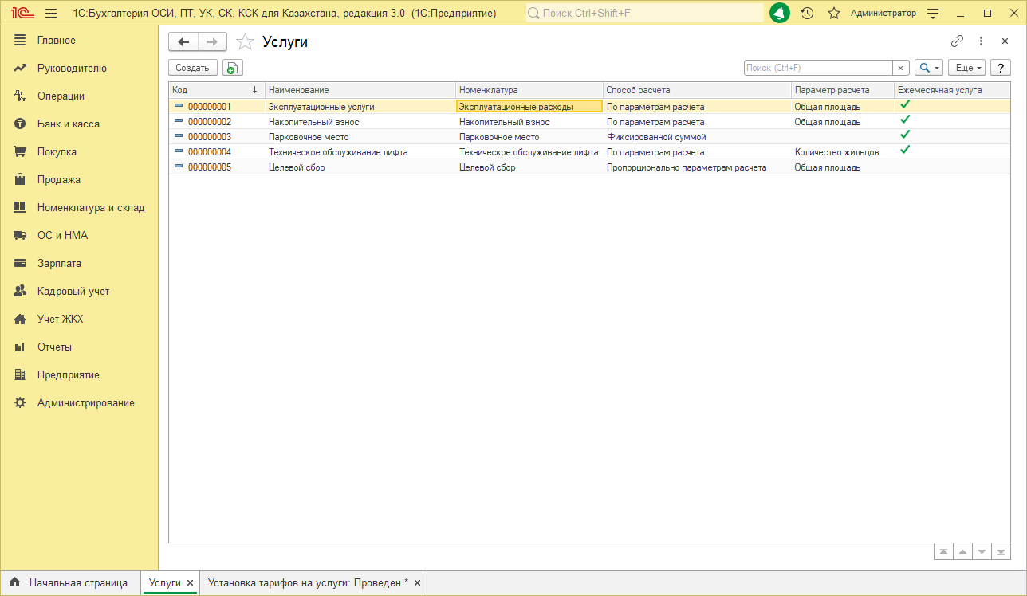Click the home icon of Начальная страница
Image resolution: width=1027 pixels, height=596 pixels.
click(x=14, y=582)
